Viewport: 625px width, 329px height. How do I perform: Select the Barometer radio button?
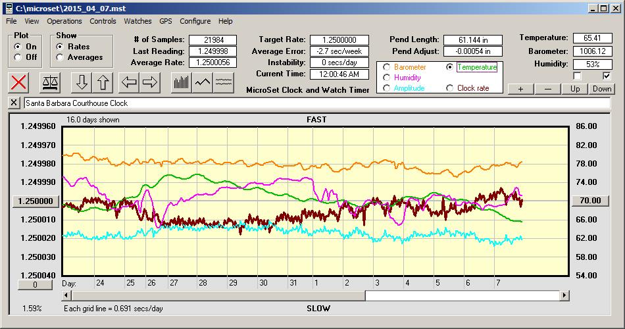click(x=386, y=67)
